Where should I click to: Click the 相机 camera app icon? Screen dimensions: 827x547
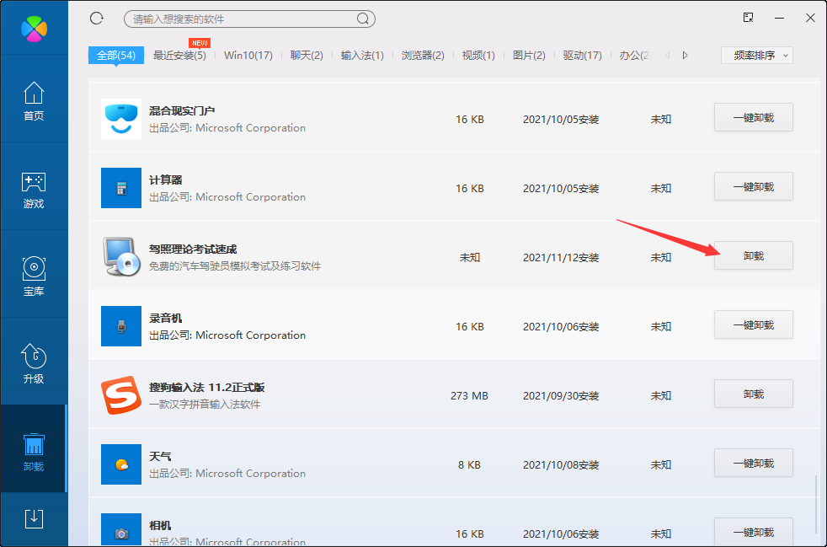[x=121, y=530]
